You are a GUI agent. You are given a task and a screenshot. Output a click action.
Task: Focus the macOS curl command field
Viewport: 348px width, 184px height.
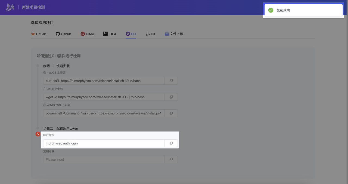tap(104, 81)
